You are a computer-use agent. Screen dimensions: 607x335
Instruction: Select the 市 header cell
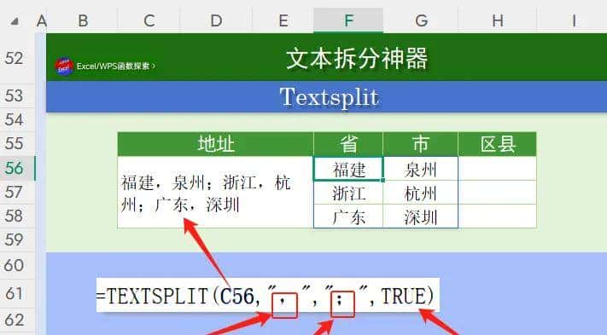point(421,144)
